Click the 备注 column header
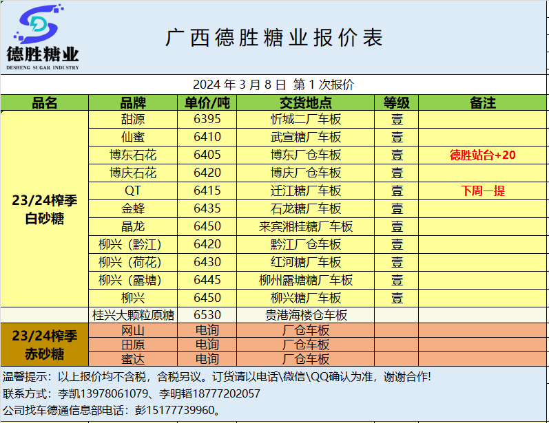Screen dimensions: 549x423 coord(482,103)
